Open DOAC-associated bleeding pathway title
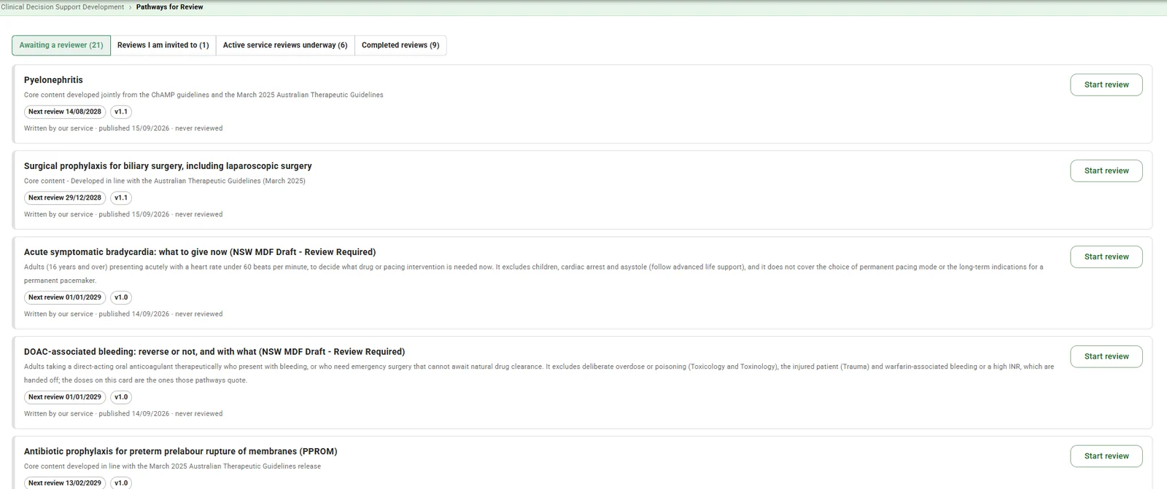The width and height of the screenshot is (1167, 489). coord(214,352)
